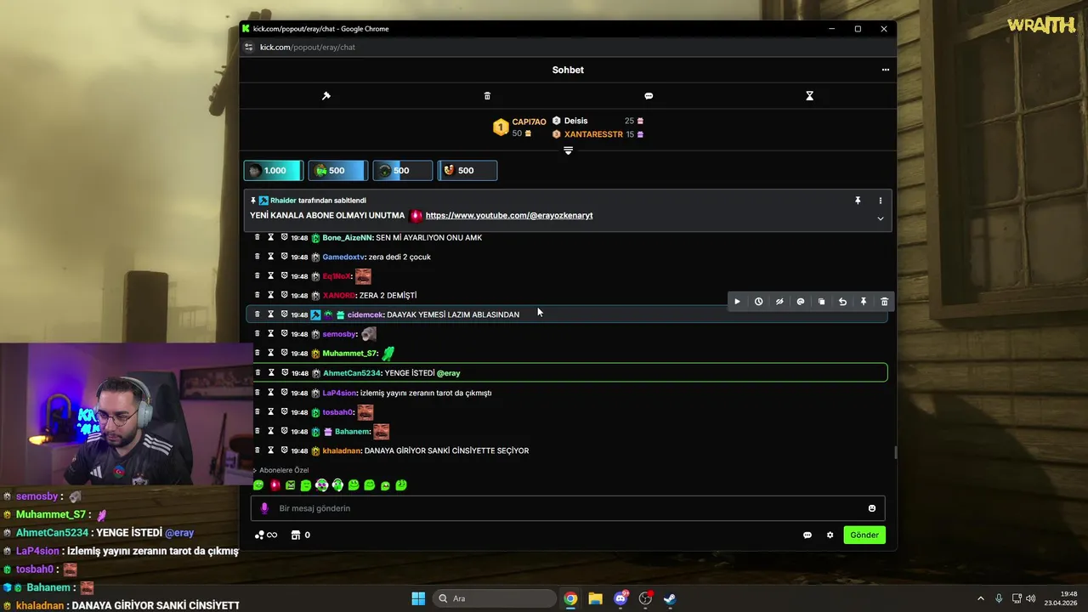Viewport: 1088px width, 612px height.
Task: Click the taskbar search box labeled Ara
Action: pos(493,598)
